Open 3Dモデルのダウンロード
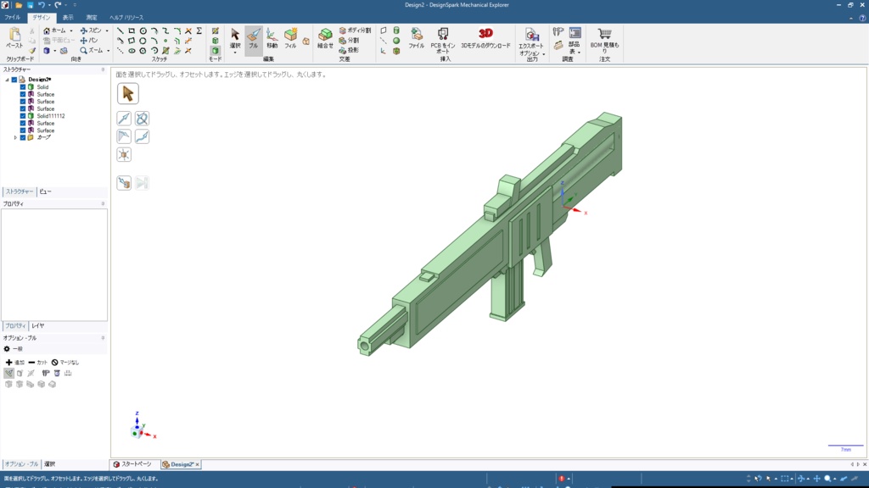Image resolution: width=869 pixels, height=488 pixels. (x=485, y=39)
